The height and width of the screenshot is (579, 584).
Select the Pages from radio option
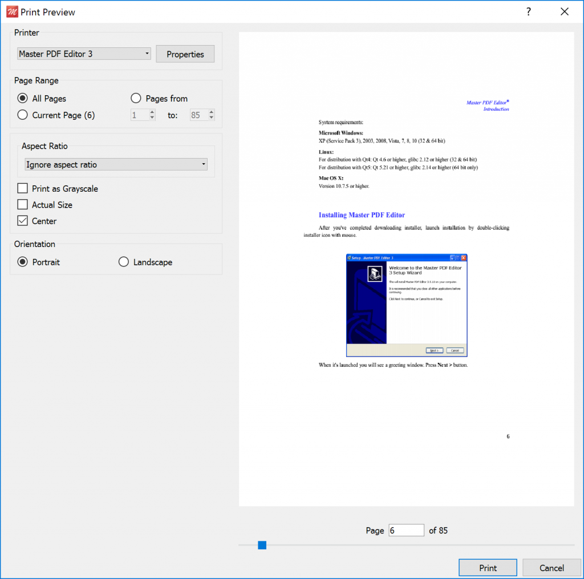click(x=136, y=99)
